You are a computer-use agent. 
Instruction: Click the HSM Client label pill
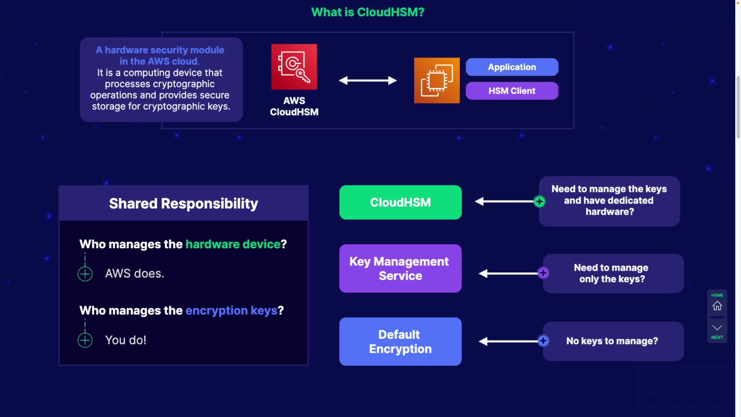point(512,91)
